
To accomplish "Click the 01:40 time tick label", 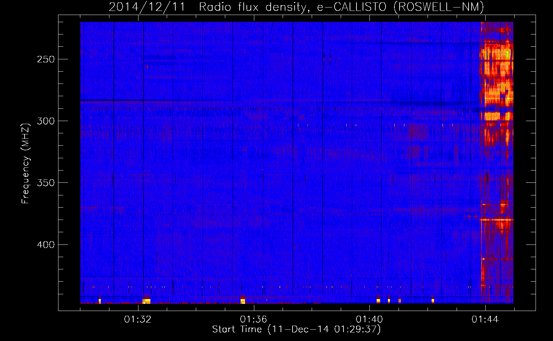I will tap(369, 320).
